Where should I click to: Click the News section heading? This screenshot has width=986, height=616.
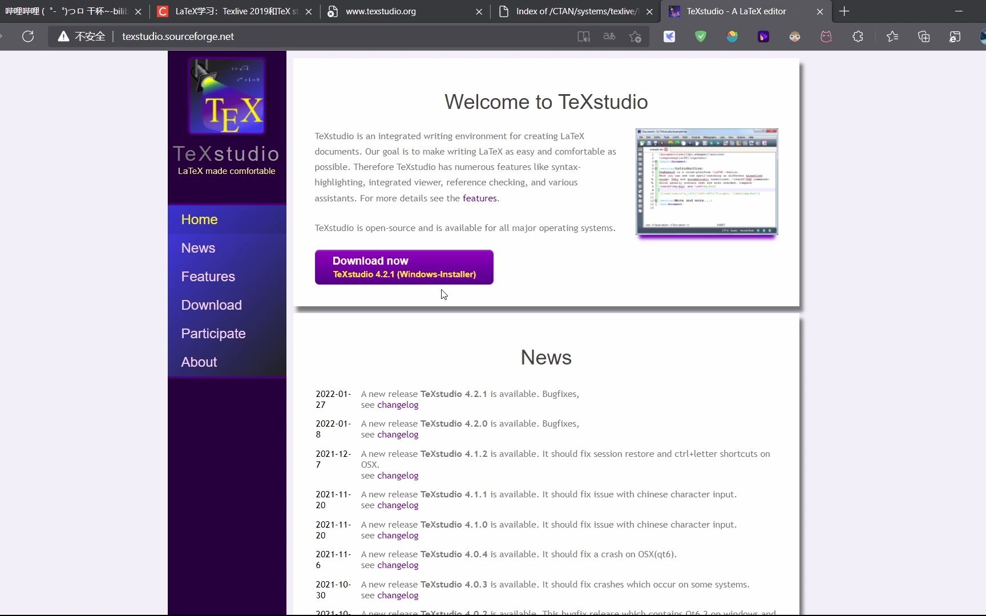tap(546, 358)
